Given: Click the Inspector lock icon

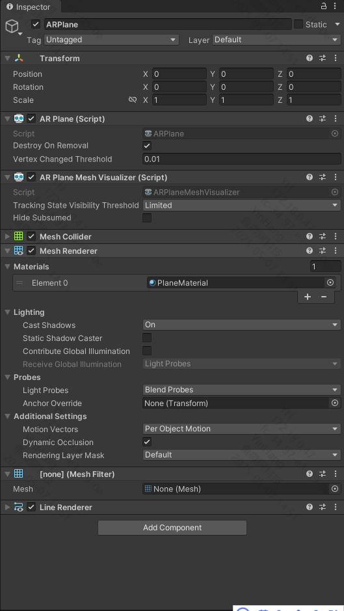Looking at the screenshot, I should 324,7.
